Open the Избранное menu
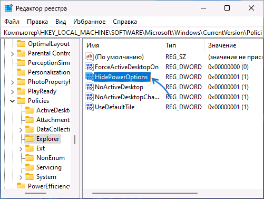 click(90, 22)
